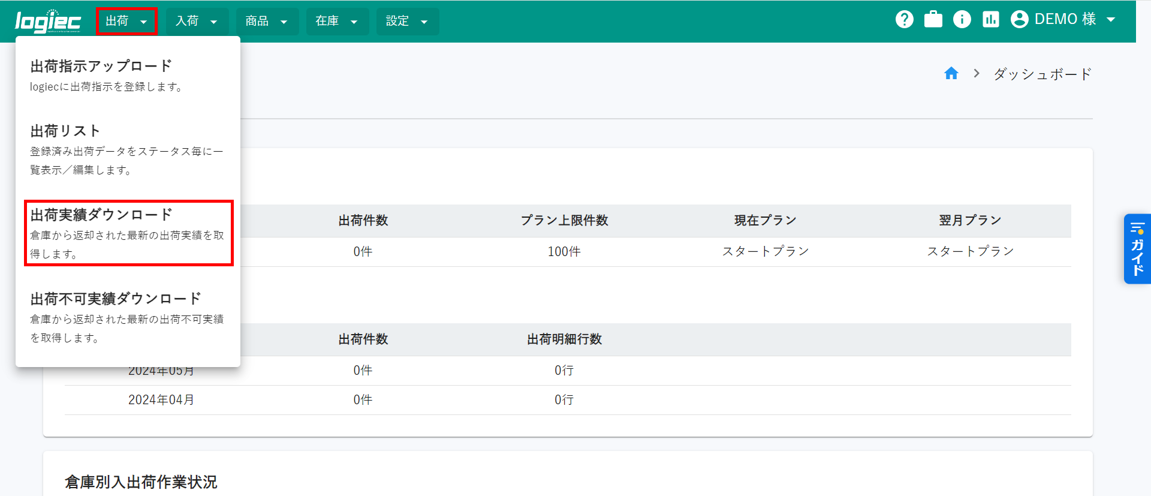The height and width of the screenshot is (496, 1151).
Task: Click the briefcase icon in header
Action: click(933, 19)
